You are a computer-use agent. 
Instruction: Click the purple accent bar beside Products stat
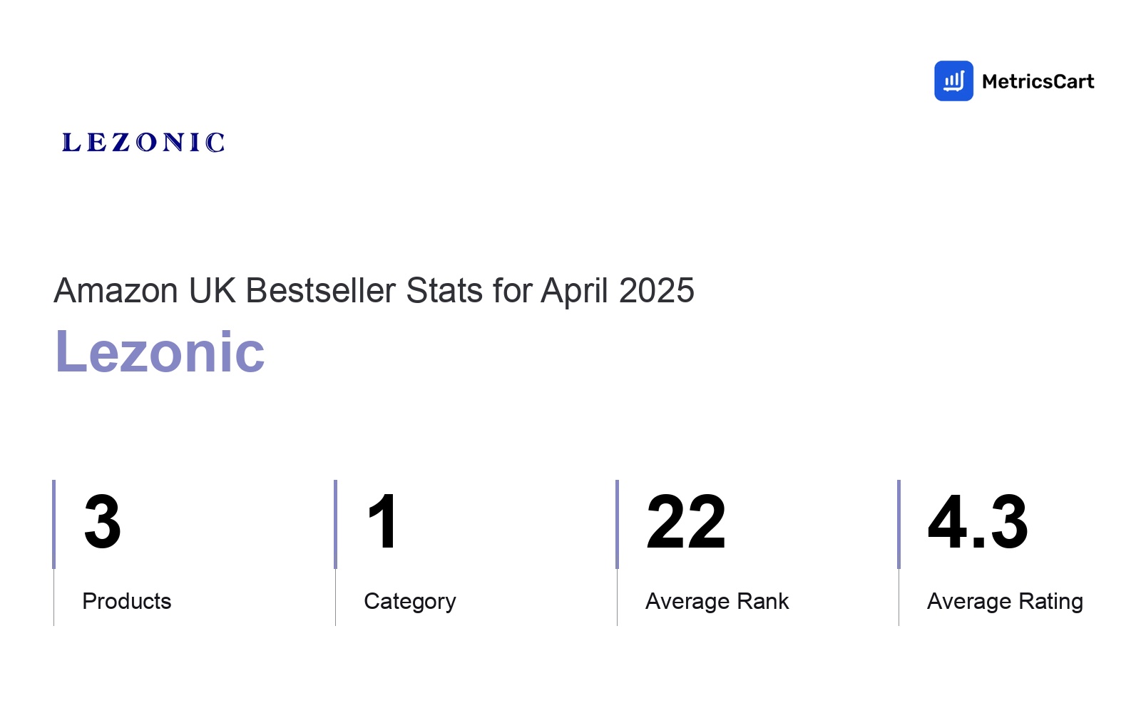(x=53, y=524)
